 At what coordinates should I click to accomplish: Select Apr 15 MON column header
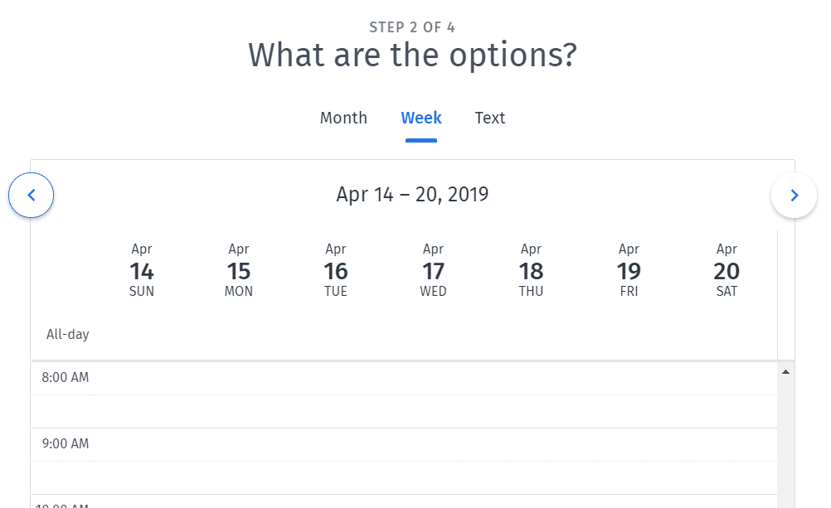[x=239, y=269]
